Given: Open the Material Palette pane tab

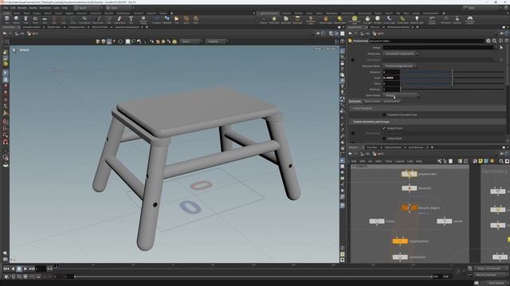Looking at the screenshot, I should coord(393,148).
